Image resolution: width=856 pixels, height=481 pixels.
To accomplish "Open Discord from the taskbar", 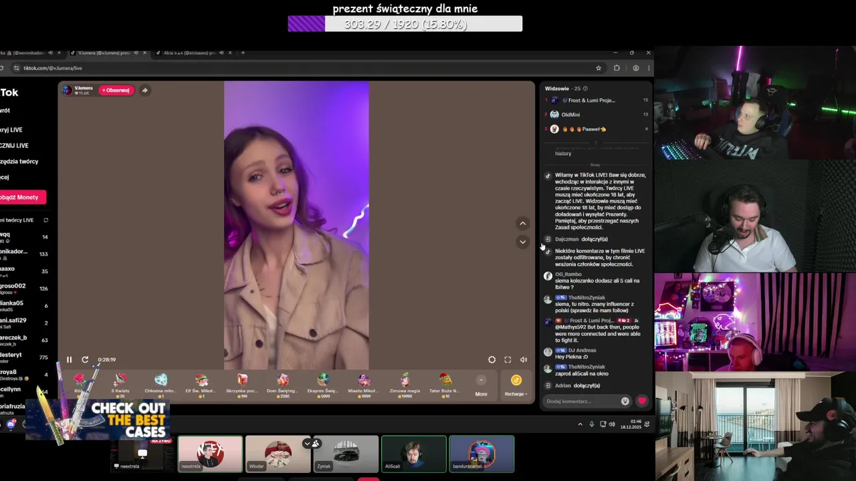I will point(11,424).
